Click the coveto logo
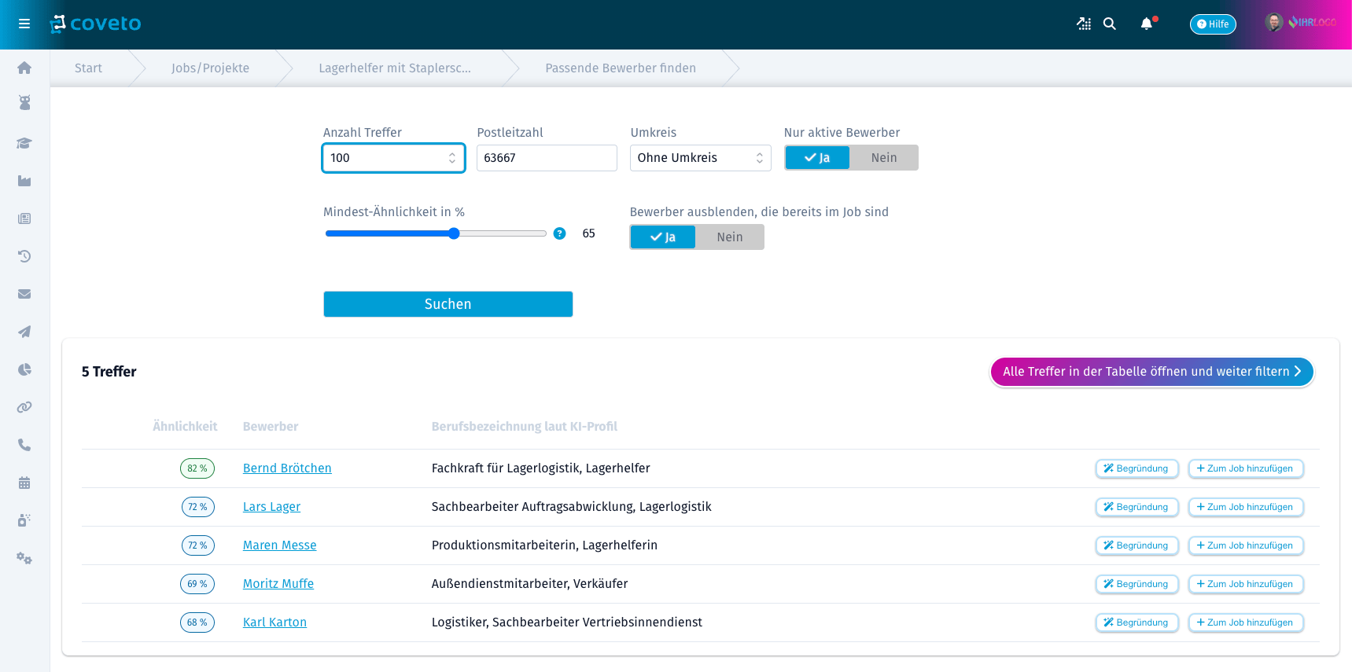1352x672 pixels. click(95, 24)
